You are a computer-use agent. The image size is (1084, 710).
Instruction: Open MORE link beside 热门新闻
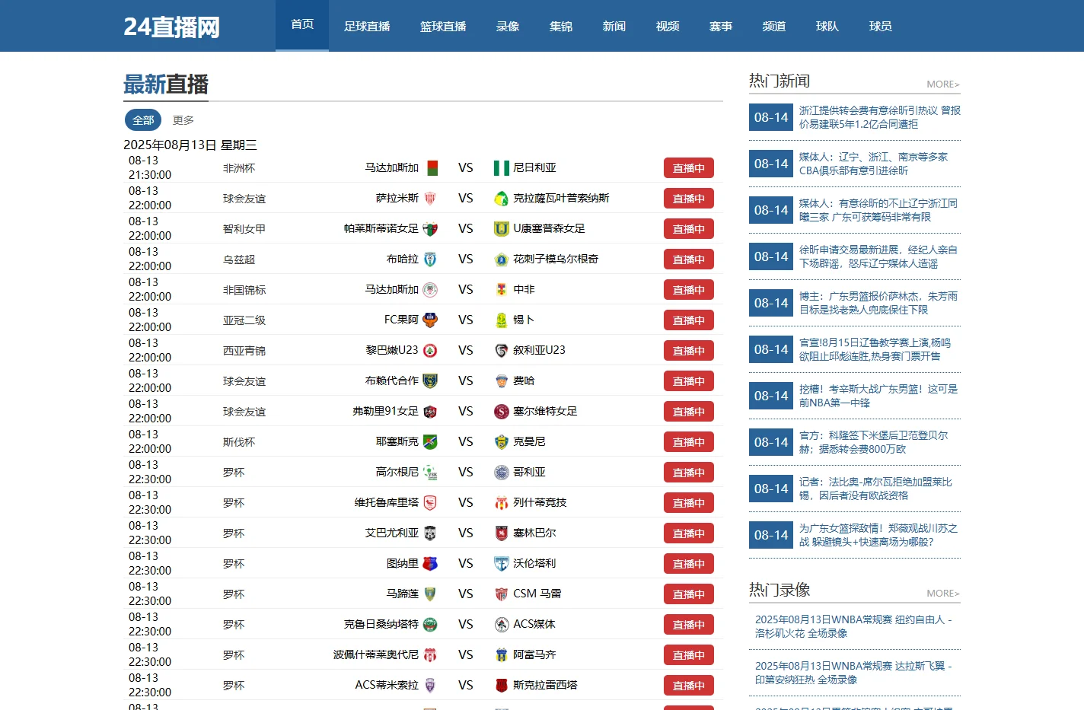pos(943,84)
